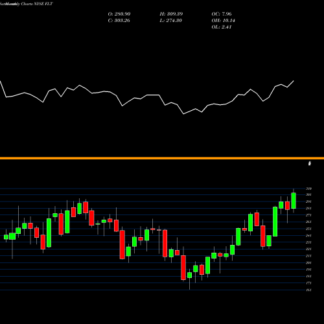Click the end point of the white line chart
The width and height of the screenshot is (324, 324).
[294, 81]
